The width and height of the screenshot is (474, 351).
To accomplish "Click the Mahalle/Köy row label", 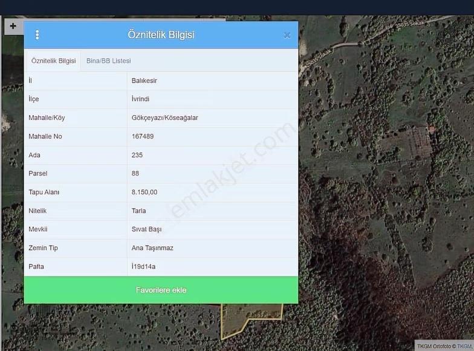I will pyautogui.click(x=47, y=117).
